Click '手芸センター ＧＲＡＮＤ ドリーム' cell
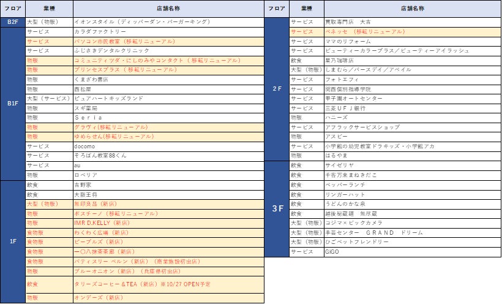This screenshot has height=304, width=502. 413,233
